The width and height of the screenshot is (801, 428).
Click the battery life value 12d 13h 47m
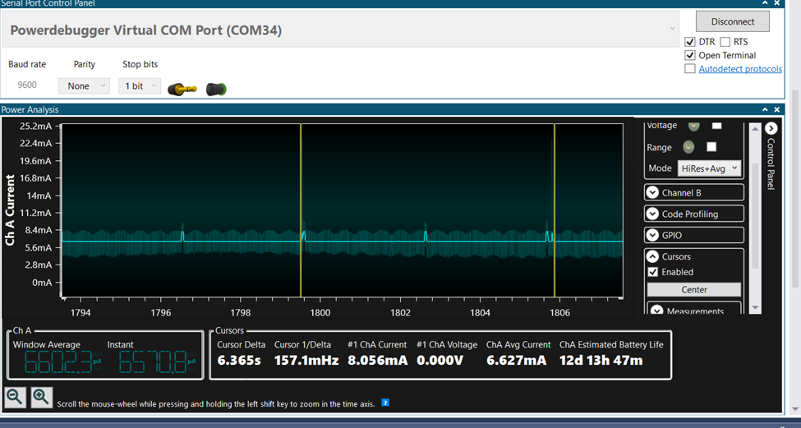tap(601, 361)
